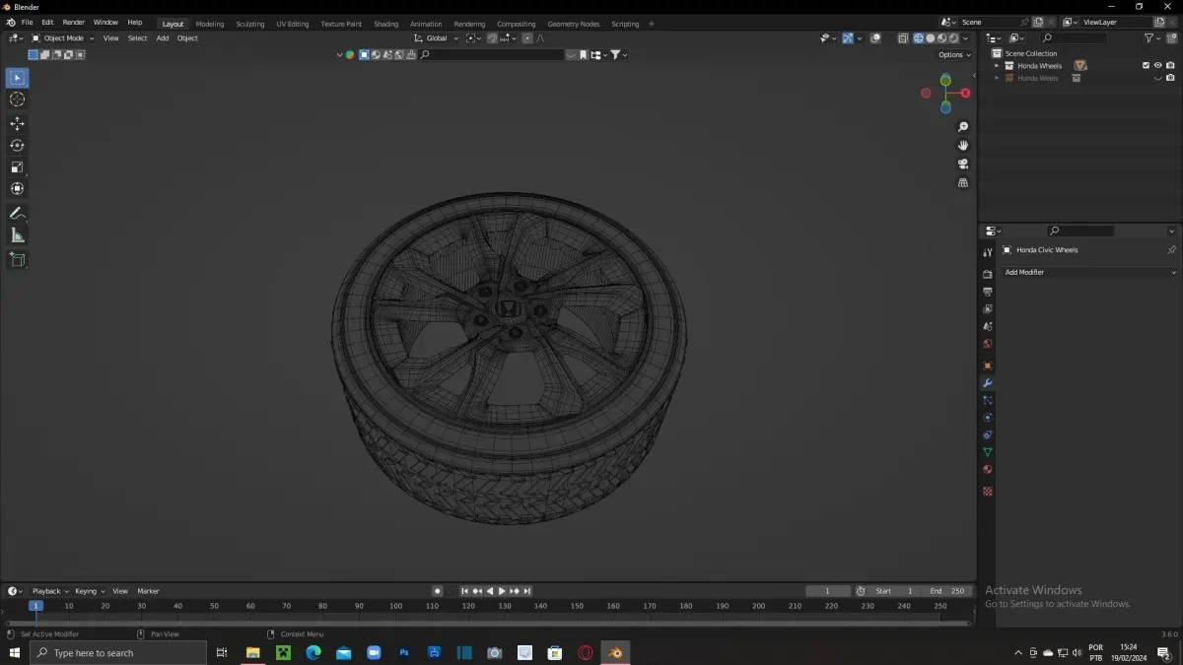Image resolution: width=1183 pixels, height=665 pixels.
Task: Pin the Honda Civic Wheels properties
Action: pyautogui.click(x=1171, y=250)
